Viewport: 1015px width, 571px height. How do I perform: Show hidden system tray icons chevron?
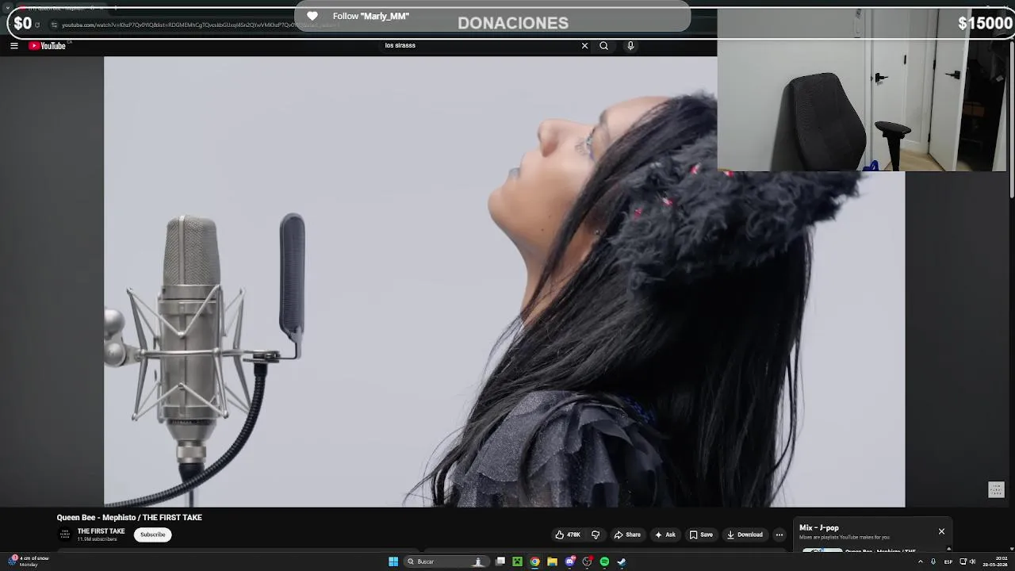[x=921, y=561]
